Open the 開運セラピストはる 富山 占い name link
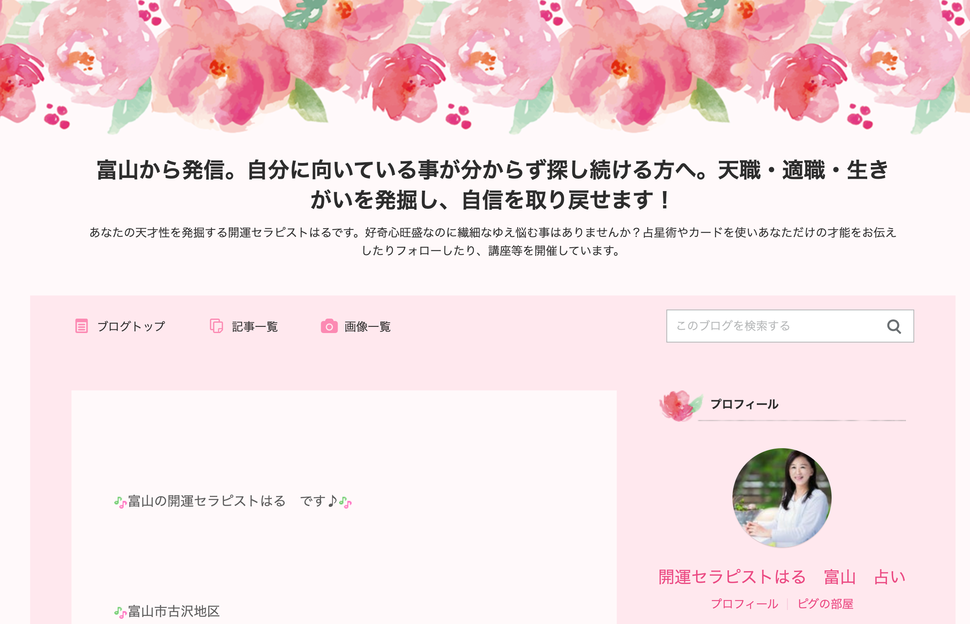Screen dimensions: 970x624 click(x=782, y=577)
